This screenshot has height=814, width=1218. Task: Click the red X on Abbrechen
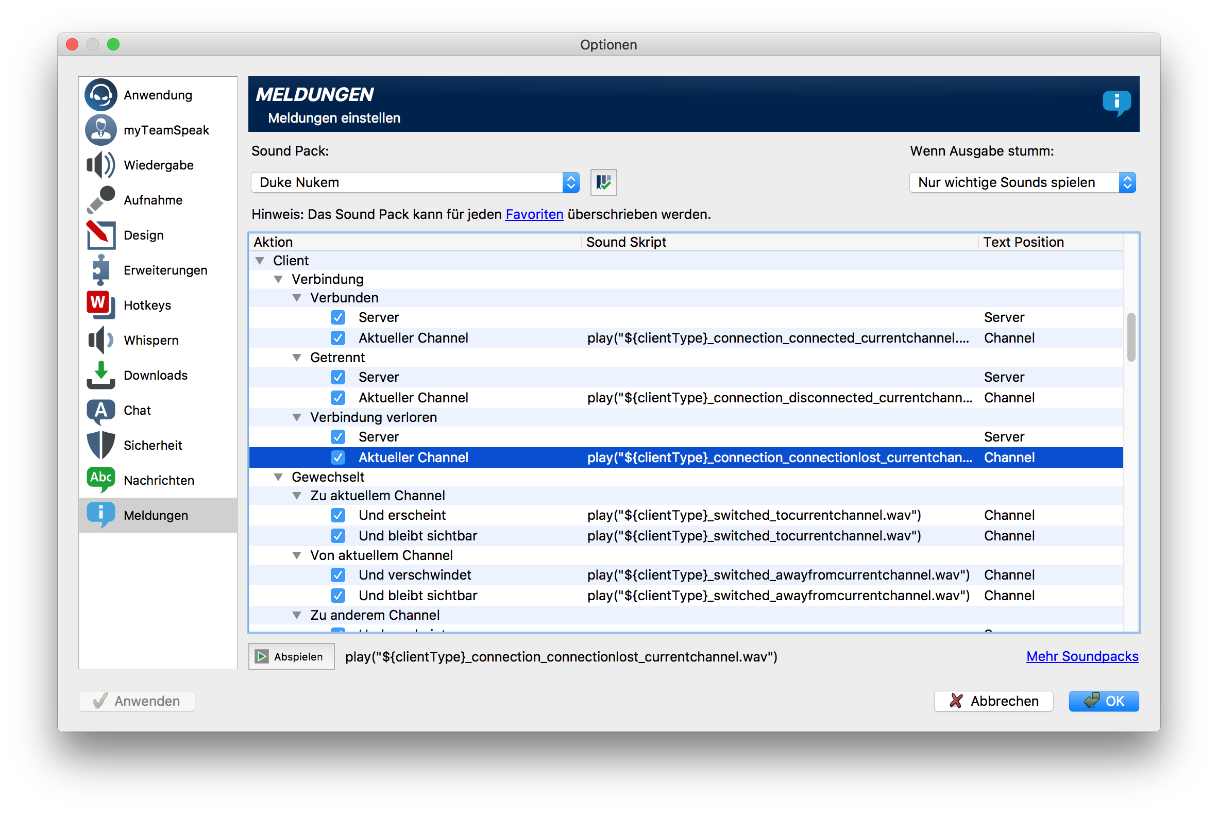[x=956, y=701]
